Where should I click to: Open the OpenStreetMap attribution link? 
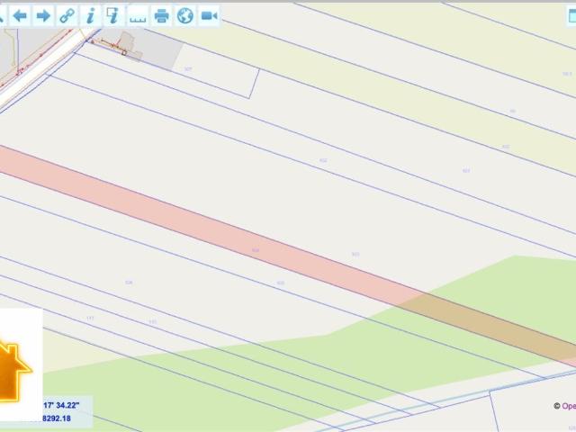tap(567, 406)
